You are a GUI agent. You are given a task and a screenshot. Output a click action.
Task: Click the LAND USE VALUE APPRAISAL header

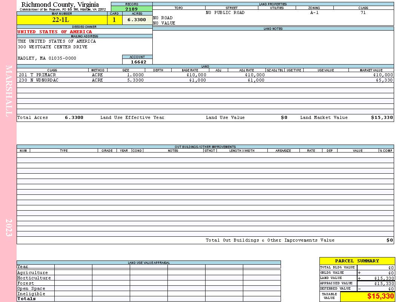149,263
